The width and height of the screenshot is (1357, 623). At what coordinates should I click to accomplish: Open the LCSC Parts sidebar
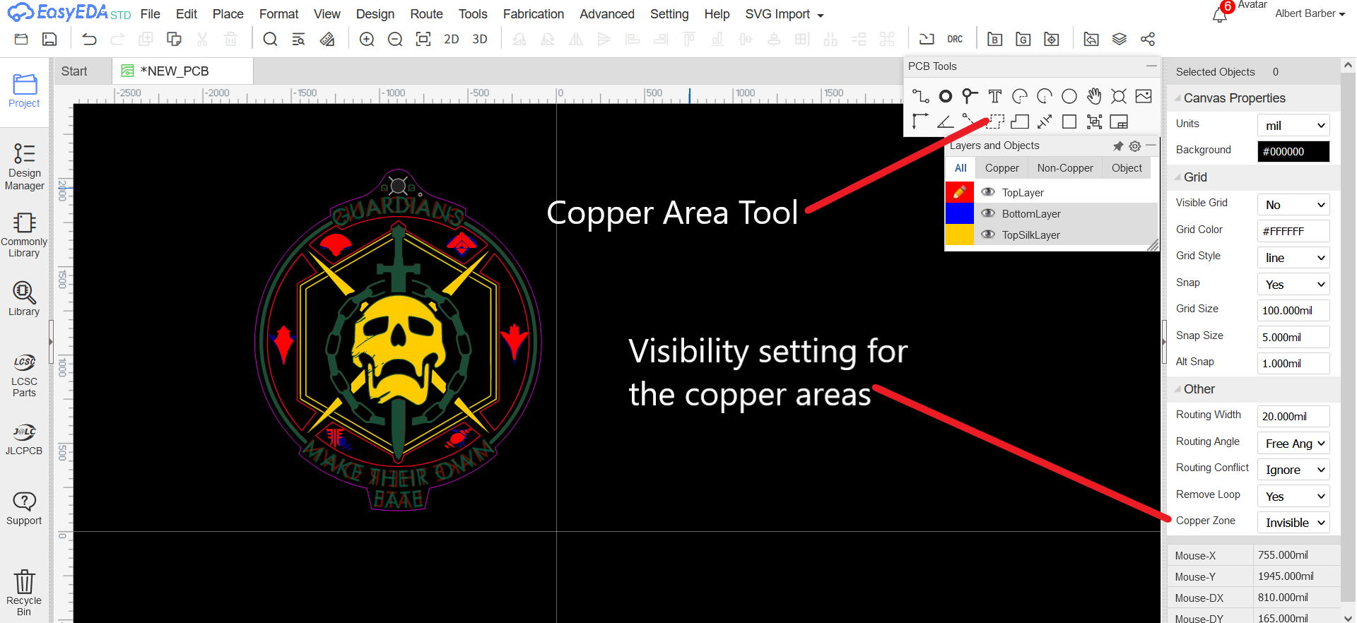pyautogui.click(x=24, y=376)
